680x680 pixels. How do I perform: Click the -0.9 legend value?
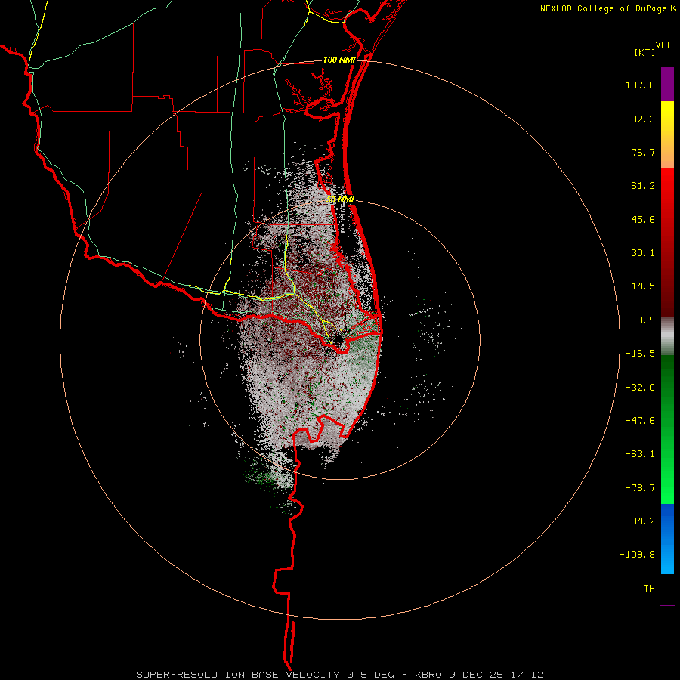pos(643,320)
